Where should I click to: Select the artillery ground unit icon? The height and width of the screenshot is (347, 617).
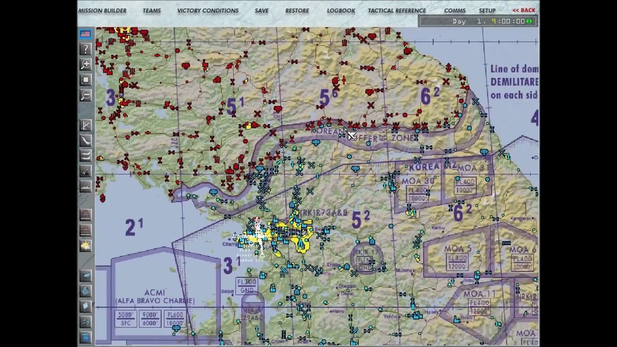pos(86,171)
